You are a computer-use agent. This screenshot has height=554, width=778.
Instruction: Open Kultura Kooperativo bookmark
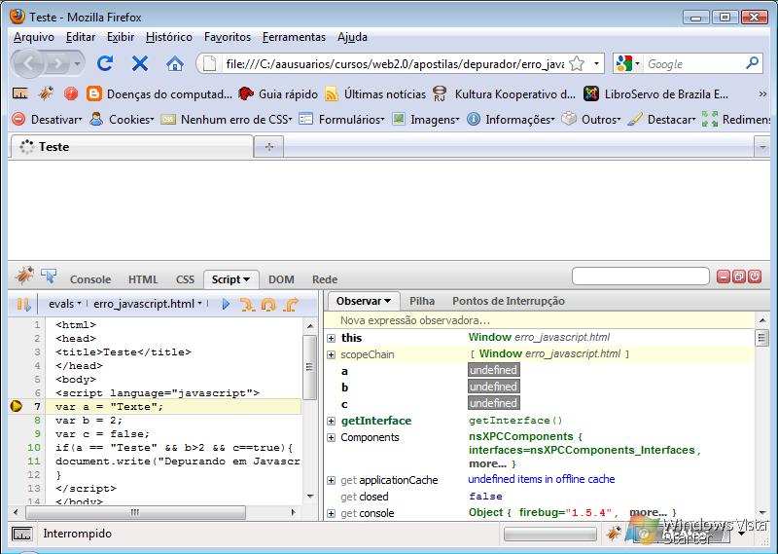click(504, 93)
